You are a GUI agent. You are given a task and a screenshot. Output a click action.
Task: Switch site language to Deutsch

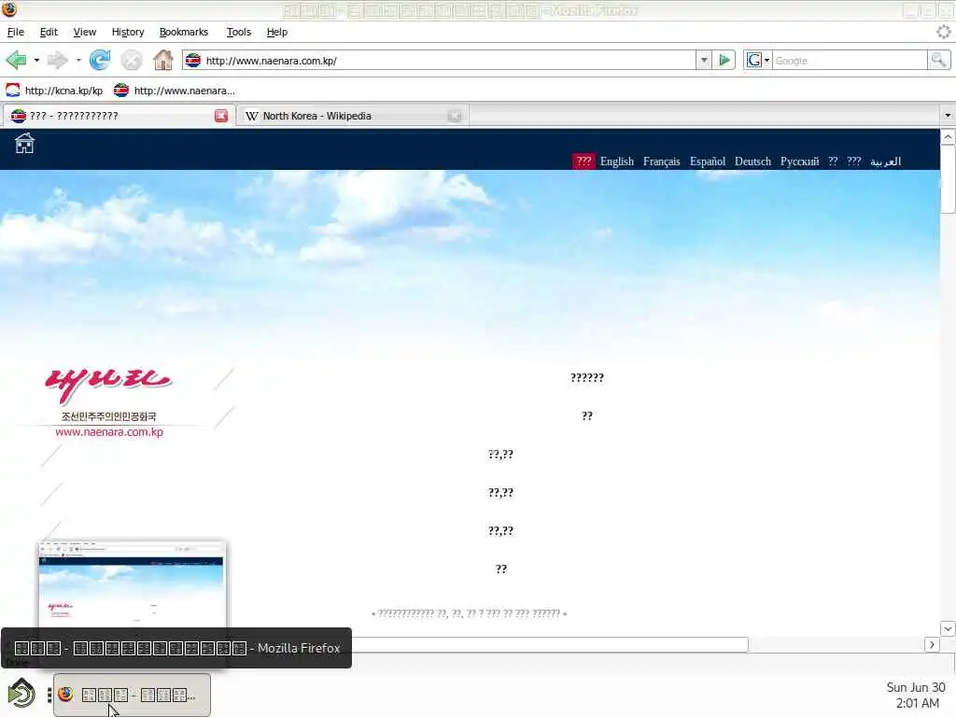pyautogui.click(x=752, y=161)
